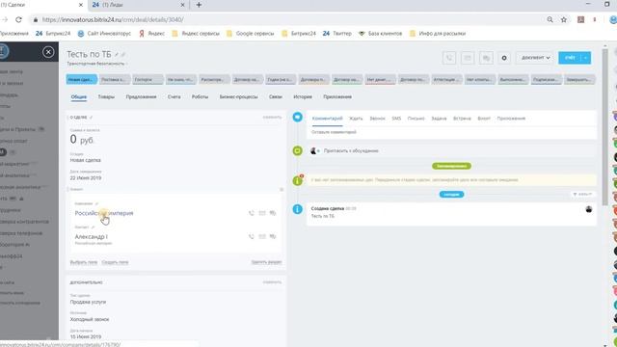Image resolution: width=617 pixels, height=347 pixels.
Task: Click изменить in О сделке section
Action: 272,118
